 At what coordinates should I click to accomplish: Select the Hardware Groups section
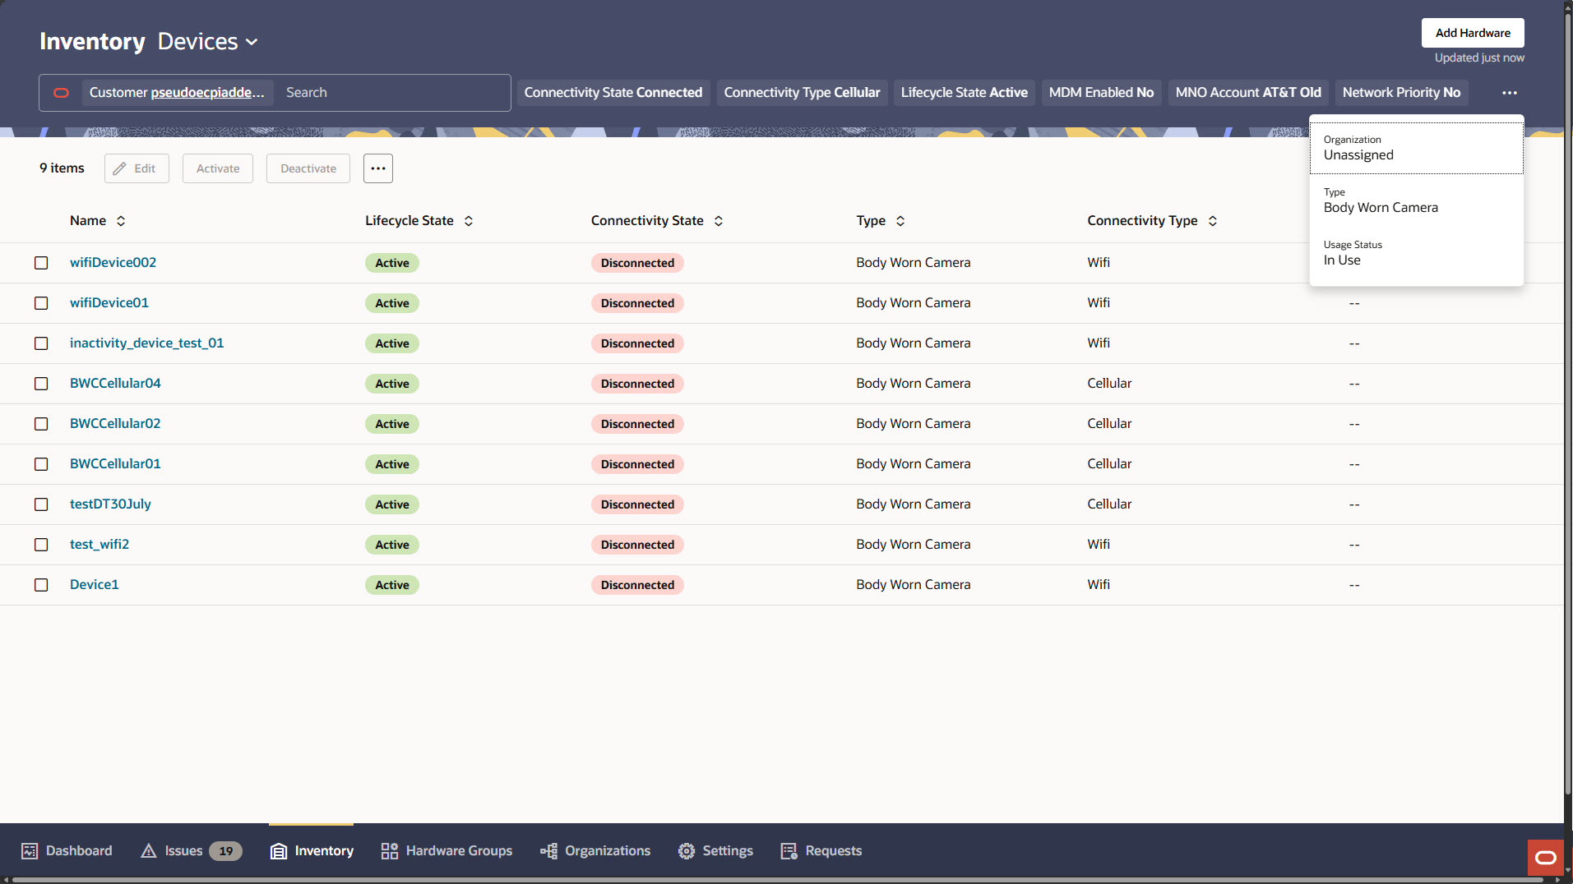tap(446, 850)
